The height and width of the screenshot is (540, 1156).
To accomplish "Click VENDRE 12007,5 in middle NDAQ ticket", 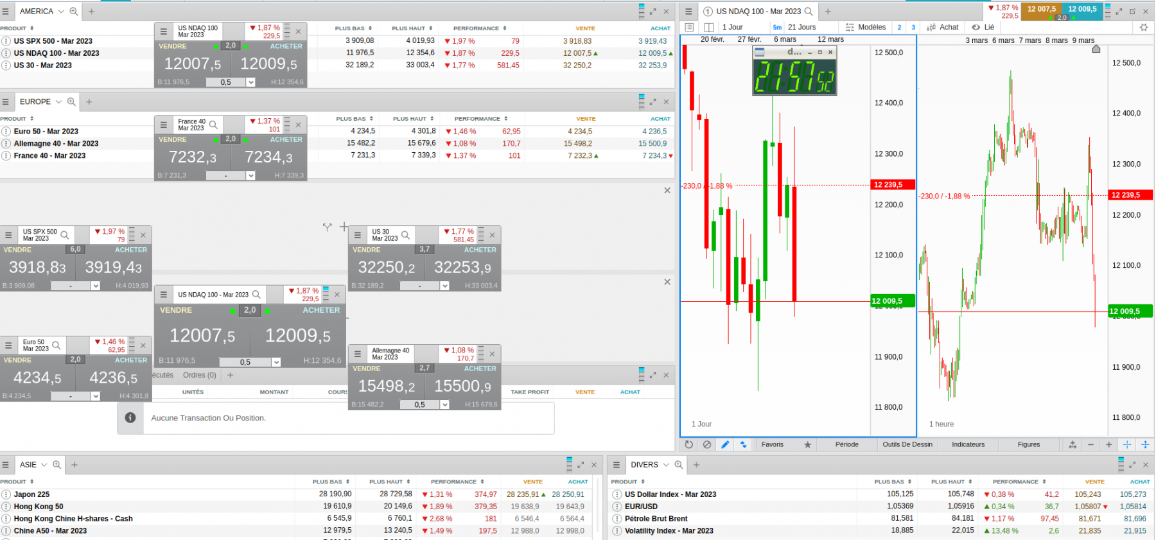I will [x=202, y=335].
